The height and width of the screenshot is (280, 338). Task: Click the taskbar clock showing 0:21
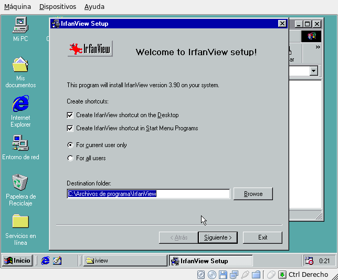pos(324,261)
